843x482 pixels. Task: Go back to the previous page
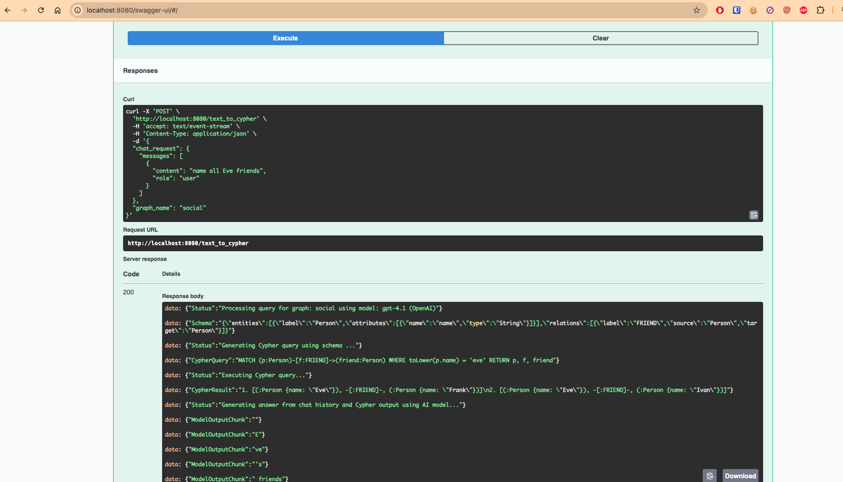pyautogui.click(x=7, y=10)
